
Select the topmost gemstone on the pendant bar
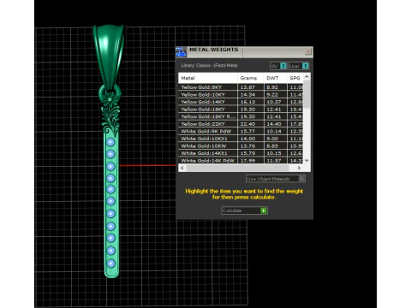[x=110, y=142]
